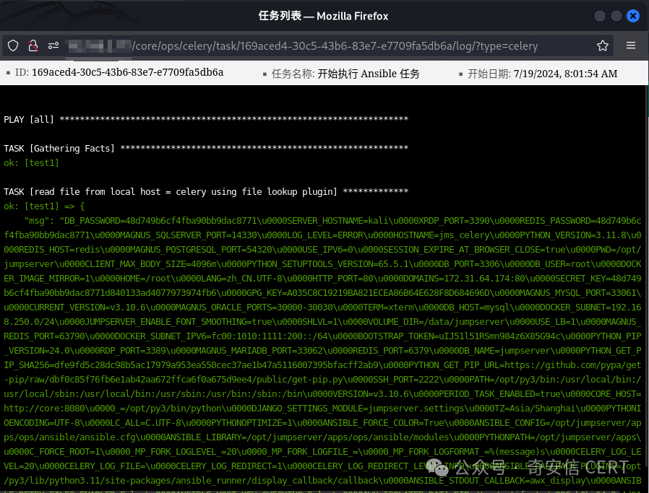Select task ID 169aced4-30c5-43b6-83e7-e7709fa5db6a text

(127, 72)
